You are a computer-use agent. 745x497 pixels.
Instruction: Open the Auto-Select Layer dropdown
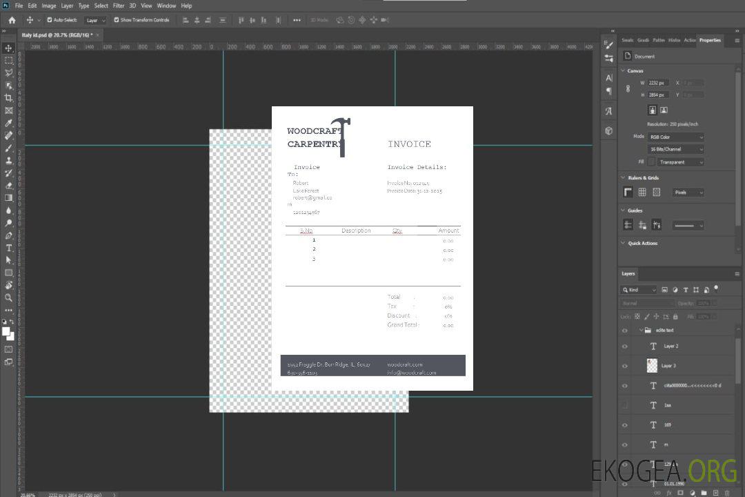pos(95,20)
